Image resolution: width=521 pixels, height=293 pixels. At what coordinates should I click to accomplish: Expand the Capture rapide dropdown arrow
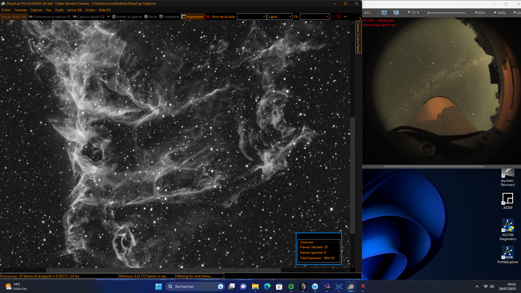(108, 17)
